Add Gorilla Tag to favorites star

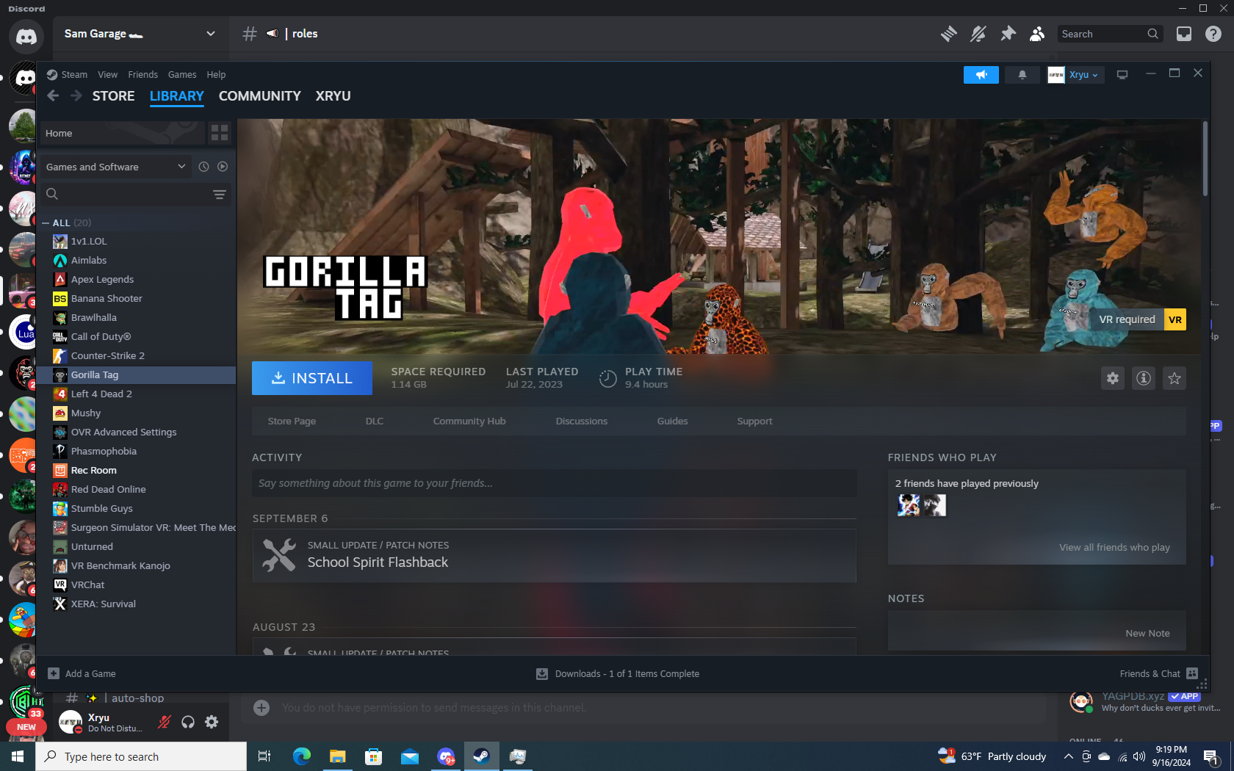(1175, 378)
